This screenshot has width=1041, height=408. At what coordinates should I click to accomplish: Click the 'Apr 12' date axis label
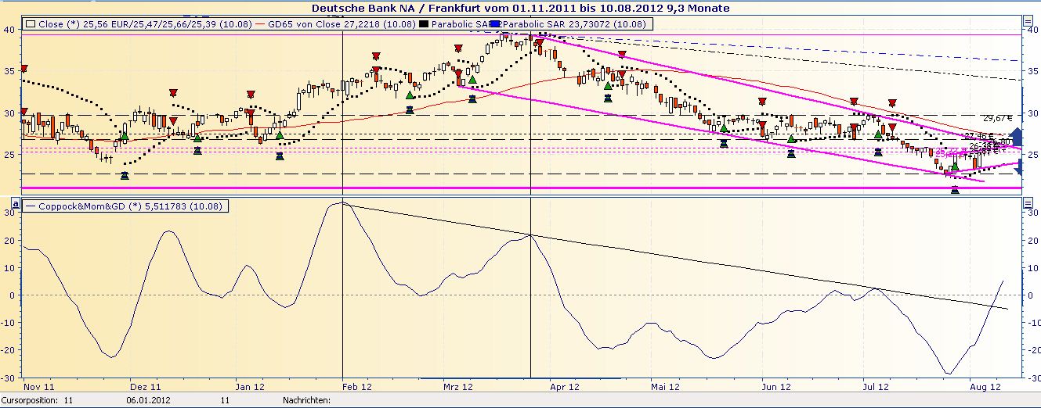point(564,386)
